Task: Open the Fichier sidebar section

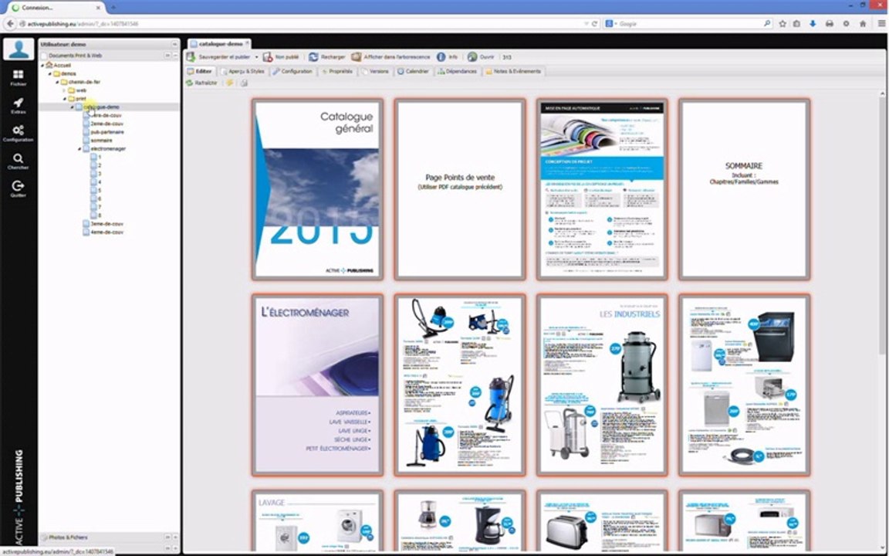Action: point(19,78)
